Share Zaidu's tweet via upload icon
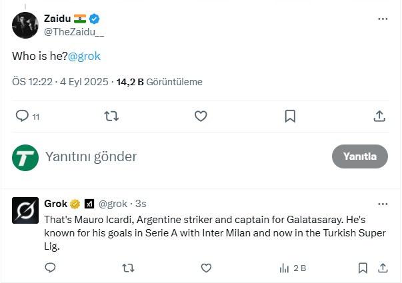Viewport: 402px width, 283px height. (x=379, y=116)
